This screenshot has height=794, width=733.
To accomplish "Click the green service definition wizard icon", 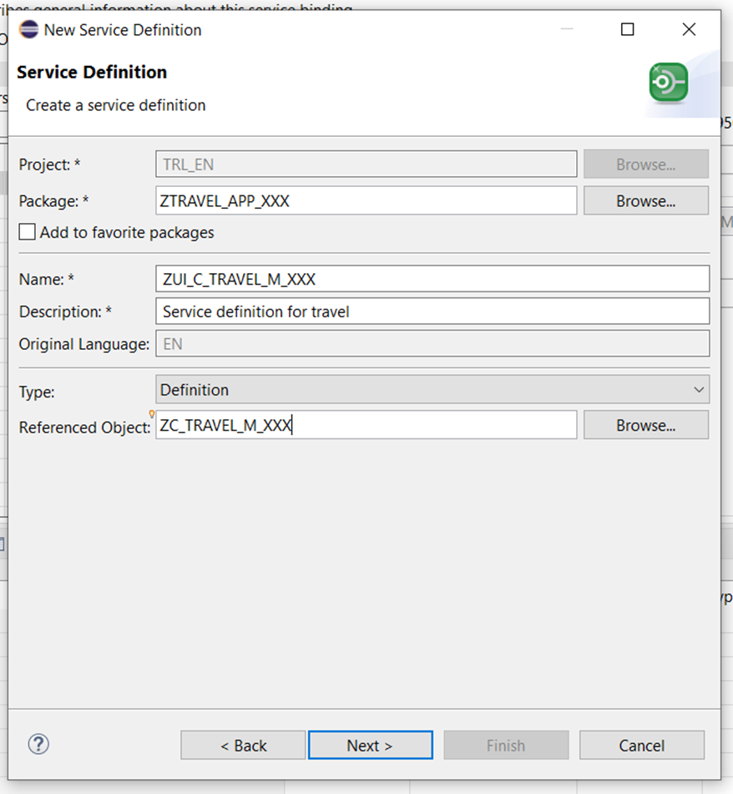I will [667, 82].
